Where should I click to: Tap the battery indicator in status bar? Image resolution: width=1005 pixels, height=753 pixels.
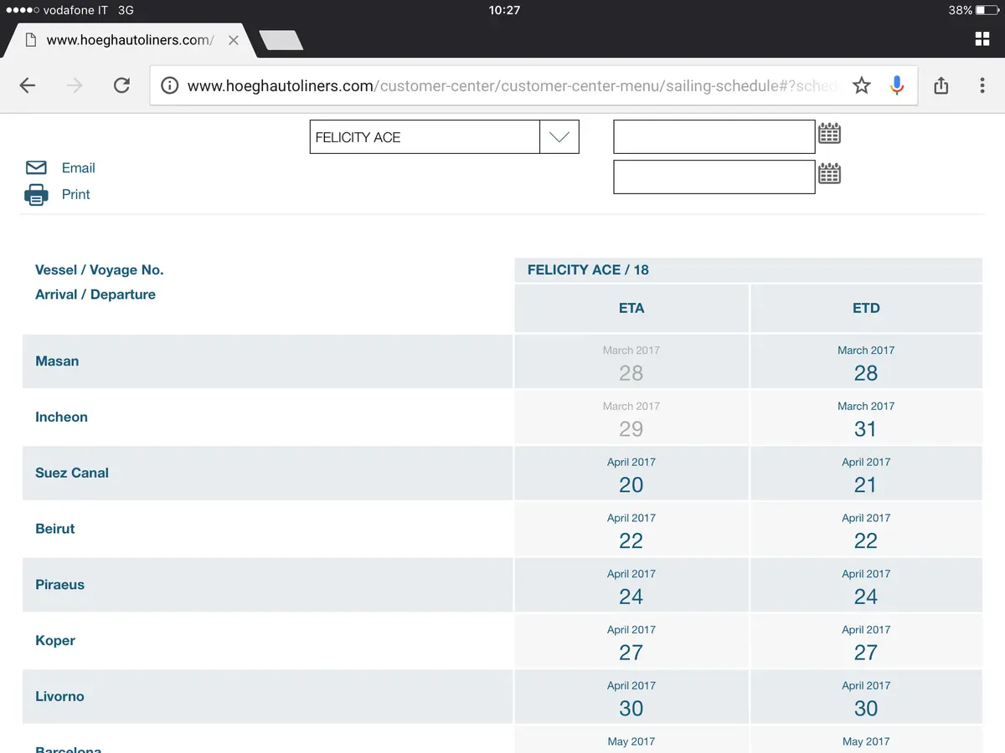point(987,10)
